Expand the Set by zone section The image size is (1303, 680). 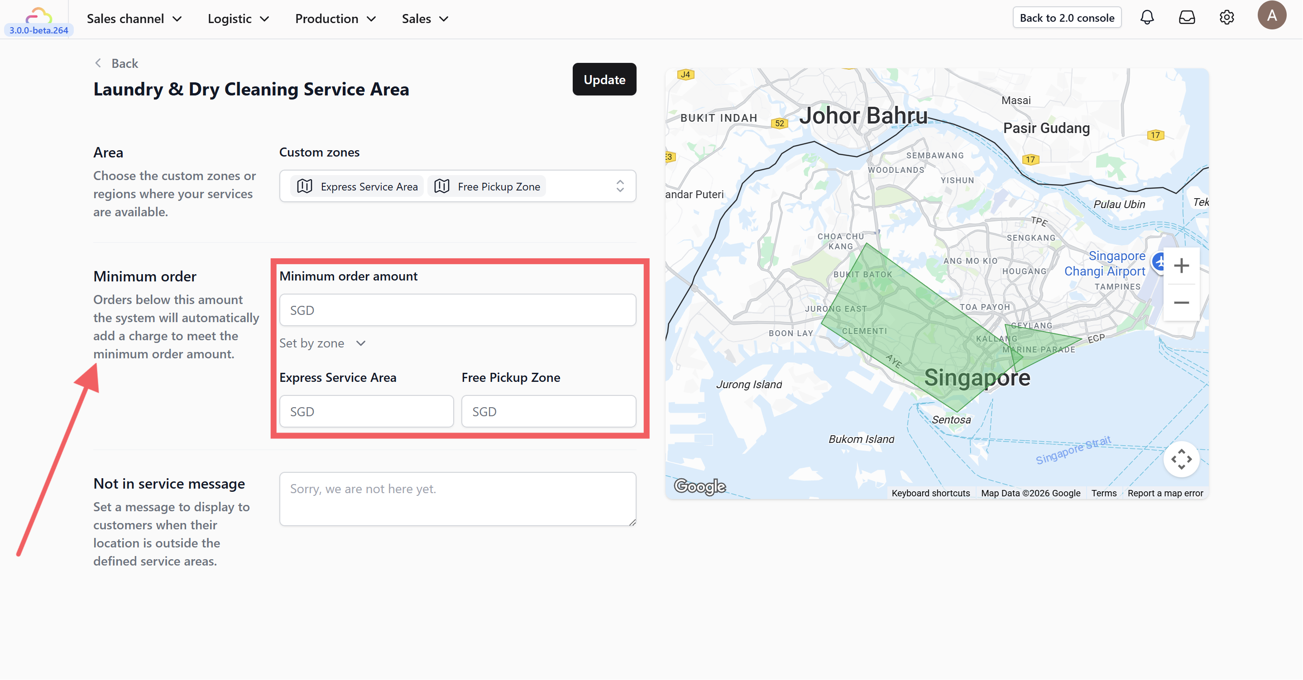click(x=322, y=343)
